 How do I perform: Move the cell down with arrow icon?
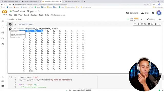138,24
